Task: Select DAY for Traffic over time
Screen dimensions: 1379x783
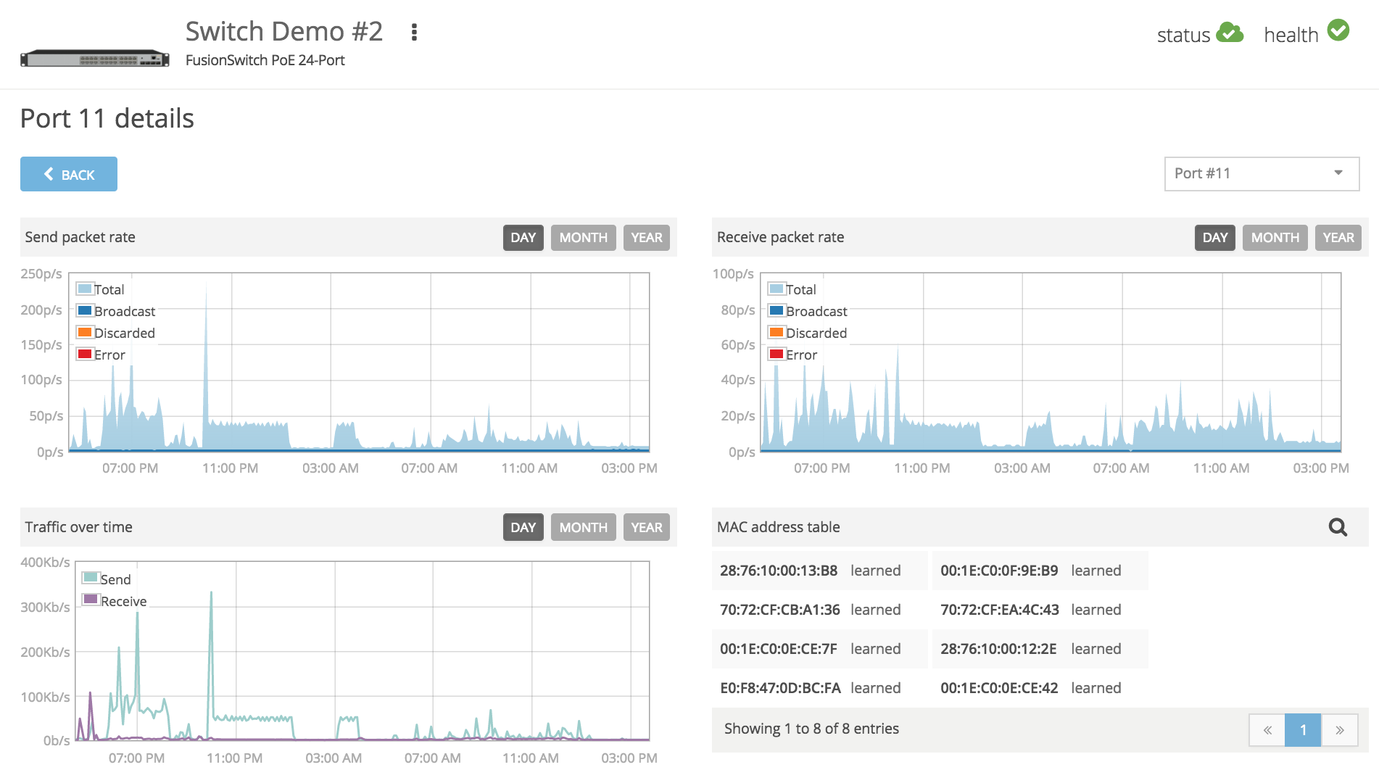Action: (x=523, y=528)
